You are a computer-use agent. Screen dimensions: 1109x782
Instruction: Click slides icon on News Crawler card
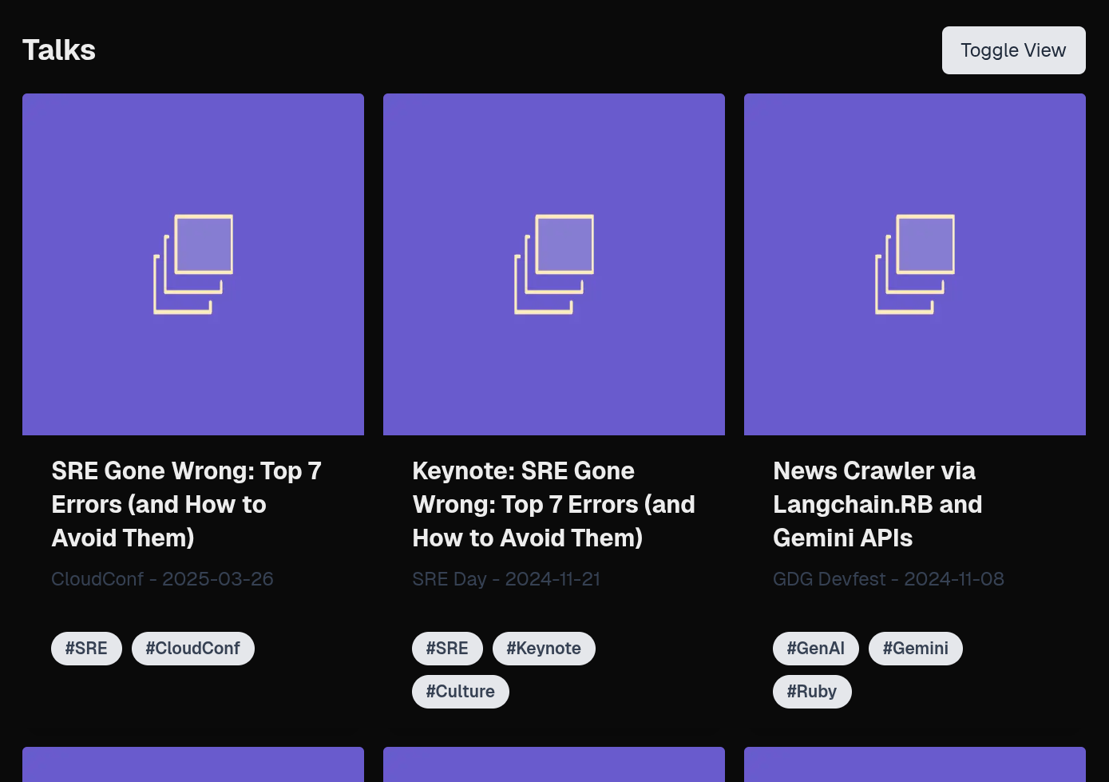pyautogui.click(x=915, y=264)
